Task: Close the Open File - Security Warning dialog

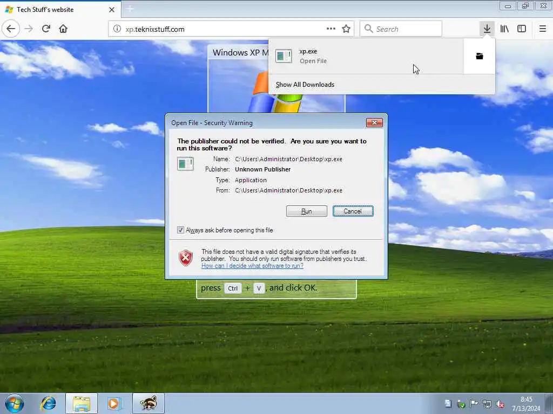Action: [374, 122]
